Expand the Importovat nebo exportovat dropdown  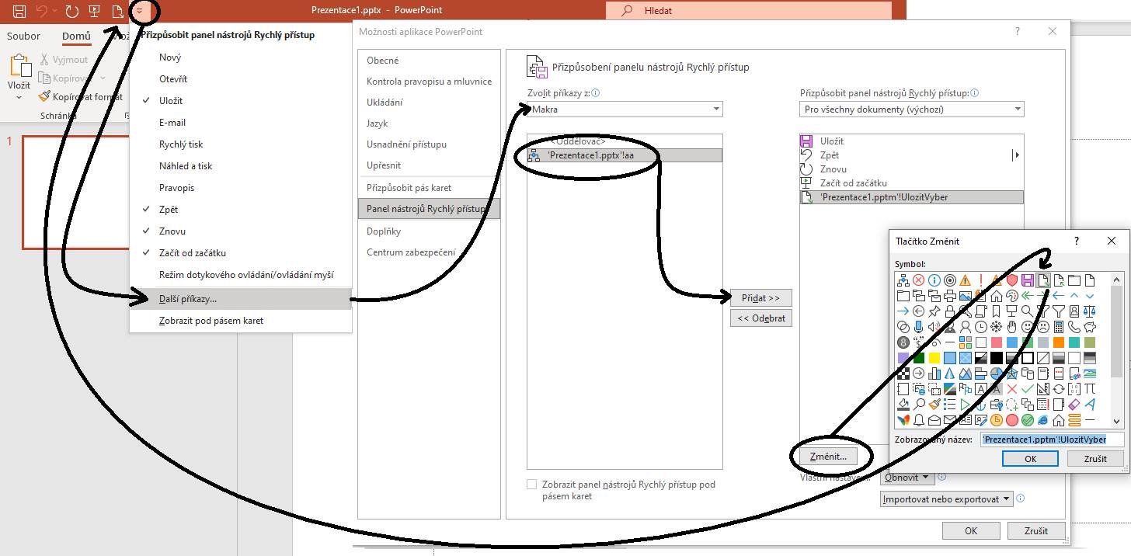pos(947,499)
